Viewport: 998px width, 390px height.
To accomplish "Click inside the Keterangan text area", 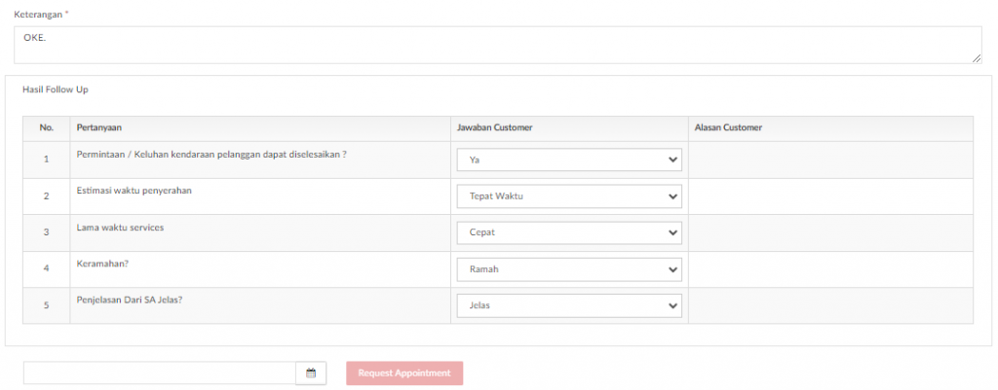I will tap(498, 45).
